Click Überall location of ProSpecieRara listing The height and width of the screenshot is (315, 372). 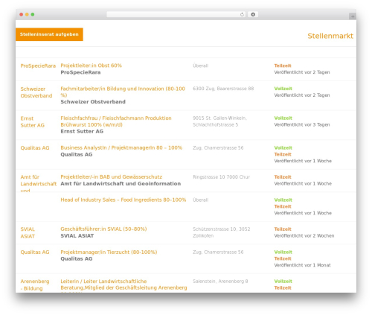(200, 66)
